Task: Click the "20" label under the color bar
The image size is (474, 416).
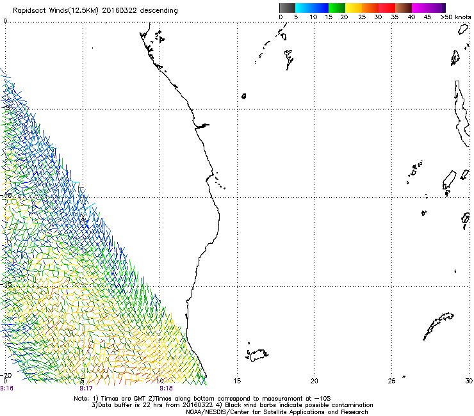Action: click(x=344, y=17)
